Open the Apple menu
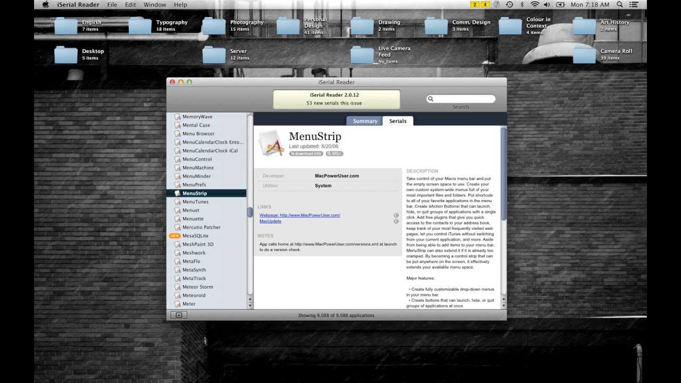This screenshot has height=383, width=681. pyautogui.click(x=45, y=5)
